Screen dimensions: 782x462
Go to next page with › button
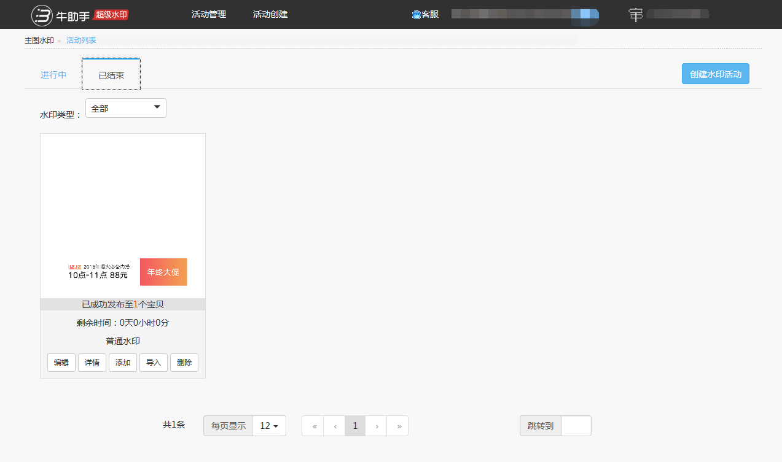(376, 426)
